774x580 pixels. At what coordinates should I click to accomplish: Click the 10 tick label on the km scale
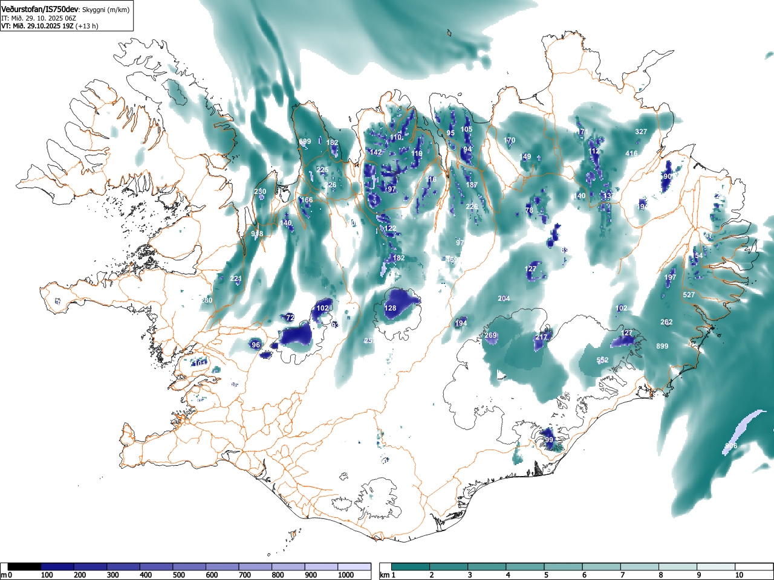739,575
